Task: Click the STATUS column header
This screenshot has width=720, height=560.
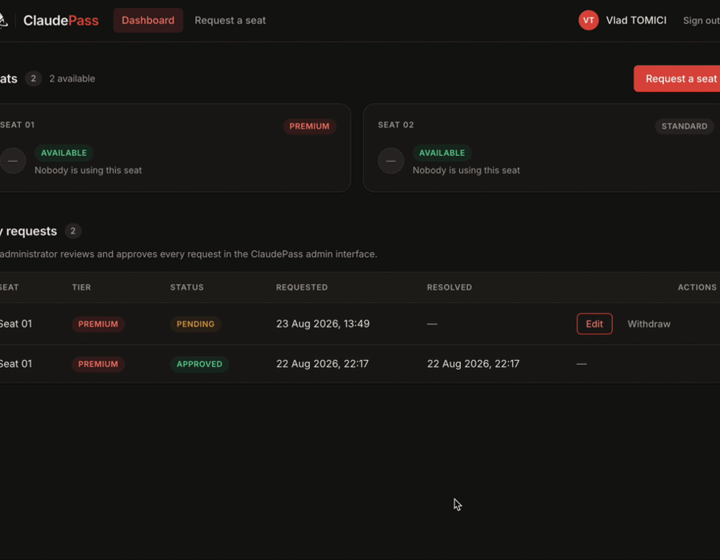Action: coord(187,287)
